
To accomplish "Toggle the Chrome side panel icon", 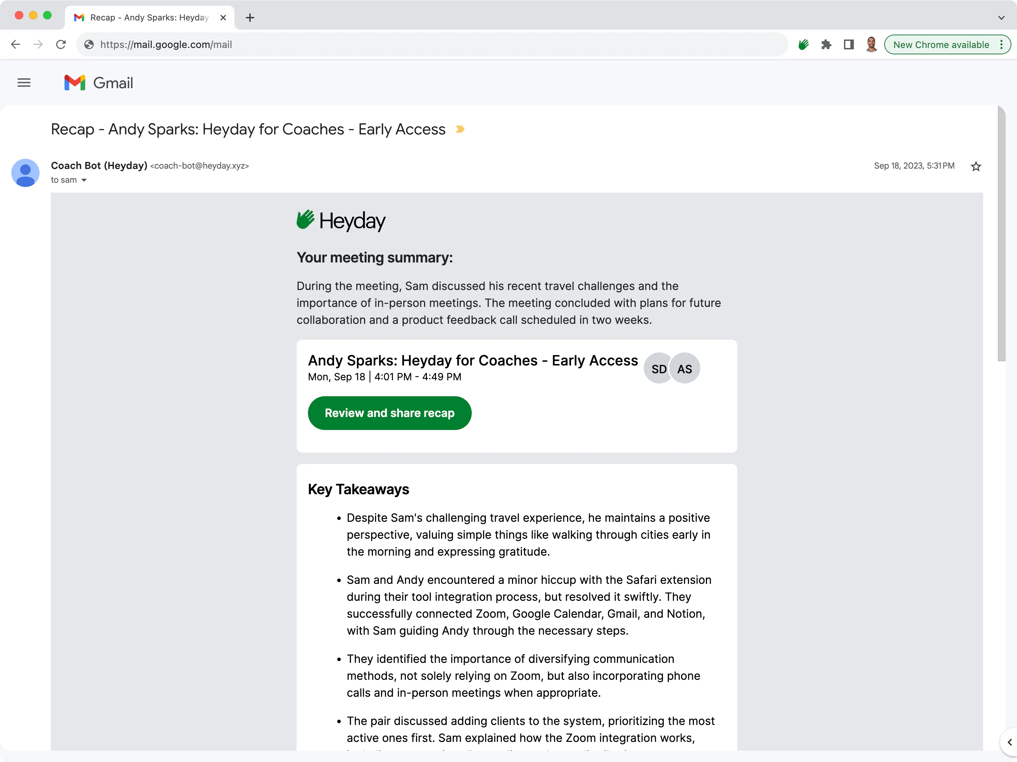I will click(849, 44).
